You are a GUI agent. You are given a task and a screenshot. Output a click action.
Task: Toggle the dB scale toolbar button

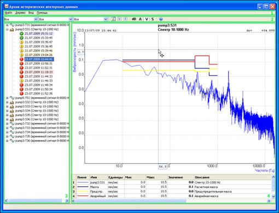133,19
